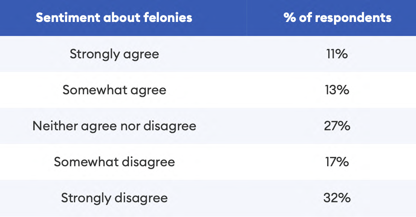Click the 27% value
416x217 pixels.
(x=337, y=126)
